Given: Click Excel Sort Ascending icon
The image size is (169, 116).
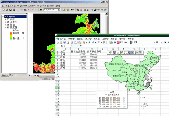Looking at the screenshot, I should 104,42.
